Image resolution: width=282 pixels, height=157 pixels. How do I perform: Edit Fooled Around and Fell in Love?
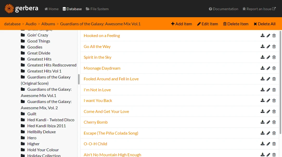268,79
